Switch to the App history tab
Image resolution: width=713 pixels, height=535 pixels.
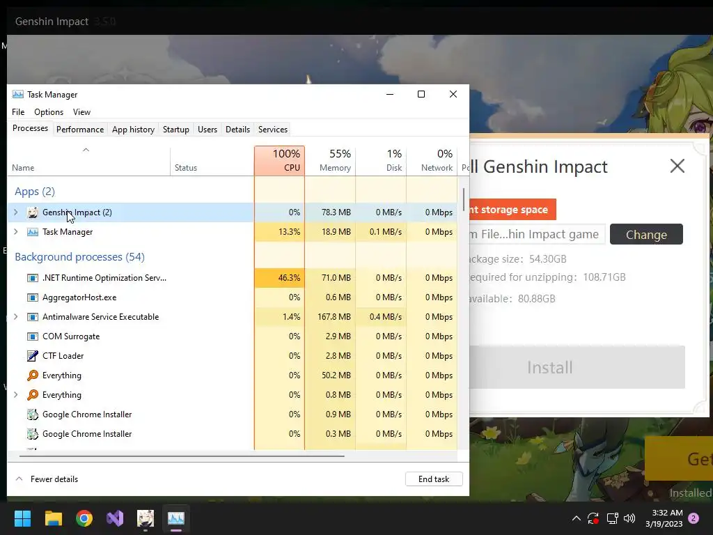[x=133, y=130]
